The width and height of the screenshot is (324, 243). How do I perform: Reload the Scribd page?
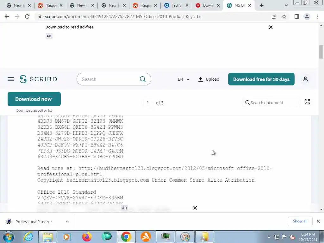[x=27, y=16]
